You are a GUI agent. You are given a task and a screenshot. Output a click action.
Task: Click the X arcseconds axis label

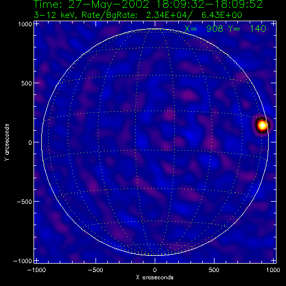coord(155,278)
